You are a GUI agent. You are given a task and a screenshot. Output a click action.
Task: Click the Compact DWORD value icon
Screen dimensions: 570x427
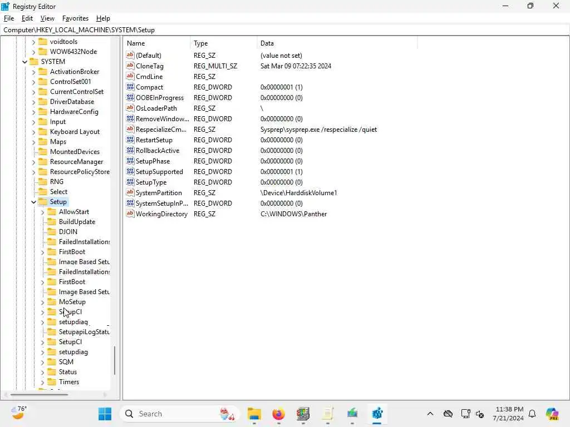130,87
